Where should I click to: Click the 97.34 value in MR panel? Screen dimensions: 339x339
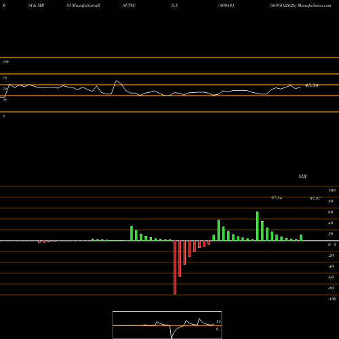coord(277,198)
